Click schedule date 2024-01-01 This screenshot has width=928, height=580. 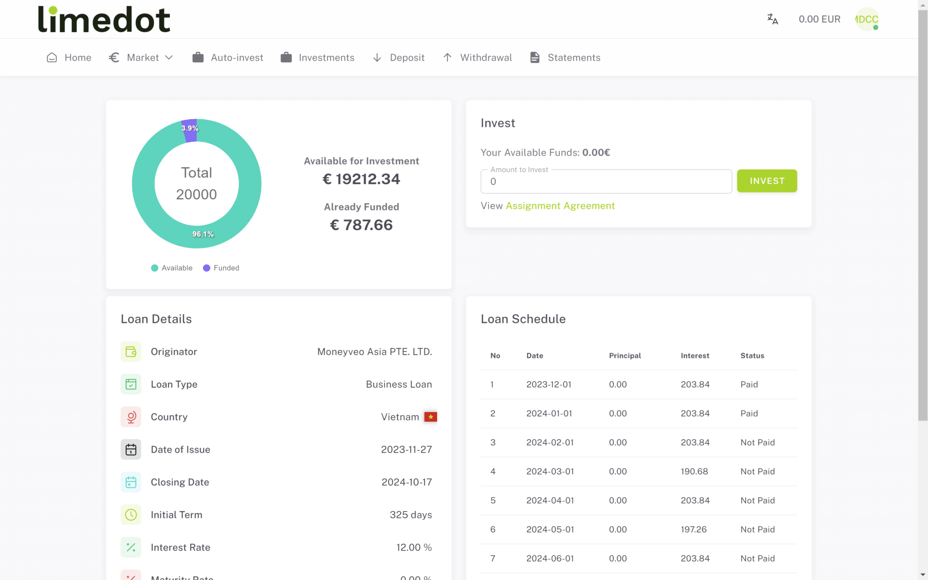(x=549, y=413)
